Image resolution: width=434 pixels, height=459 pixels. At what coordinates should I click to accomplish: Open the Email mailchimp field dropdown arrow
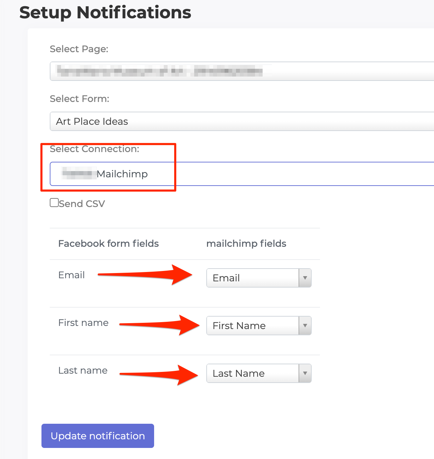pos(304,278)
